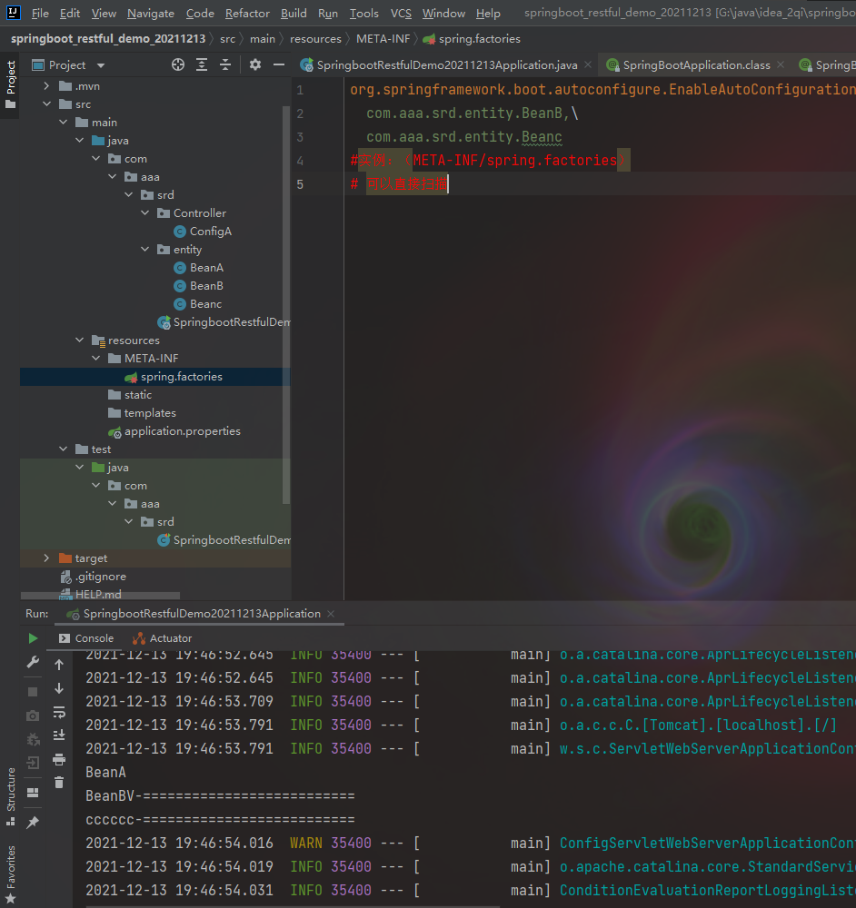
Task: Select application.properties in project tree
Action: pyautogui.click(x=174, y=431)
